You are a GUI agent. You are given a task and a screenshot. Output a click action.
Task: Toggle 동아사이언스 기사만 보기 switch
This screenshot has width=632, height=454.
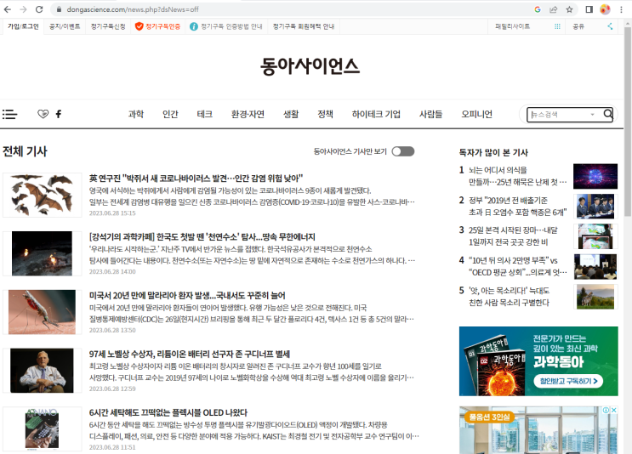[x=403, y=151]
